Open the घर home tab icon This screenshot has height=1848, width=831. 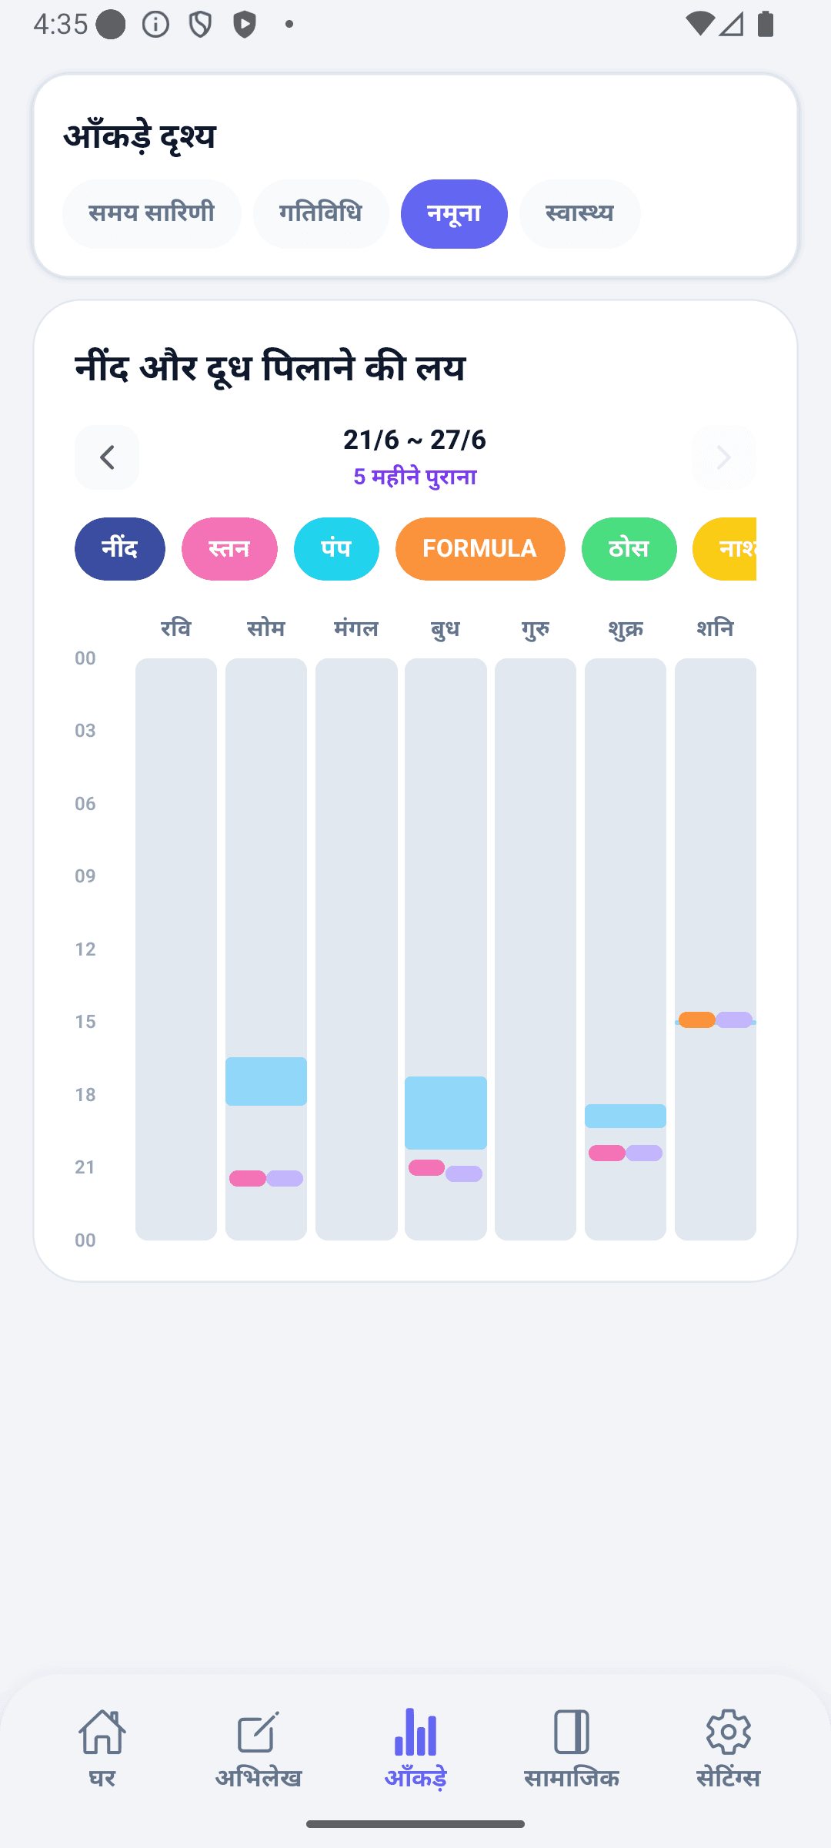tap(102, 1732)
